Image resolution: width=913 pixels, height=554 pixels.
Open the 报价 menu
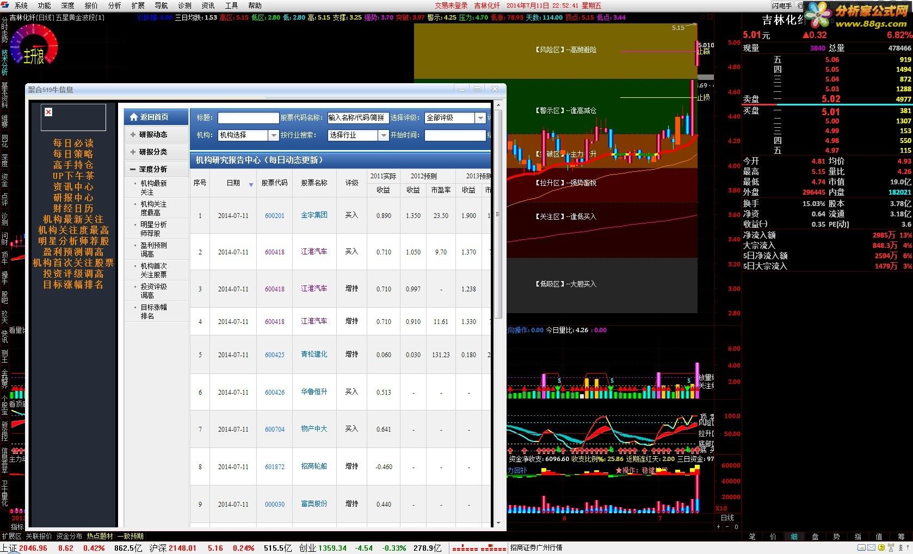[x=91, y=5]
